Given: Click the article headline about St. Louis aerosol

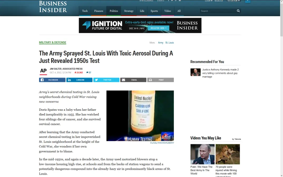Looking at the screenshot, I should (106, 57).
